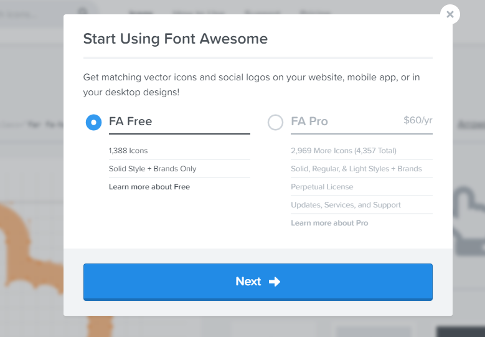Open Learn more about Pro link

(x=329, y=223)
